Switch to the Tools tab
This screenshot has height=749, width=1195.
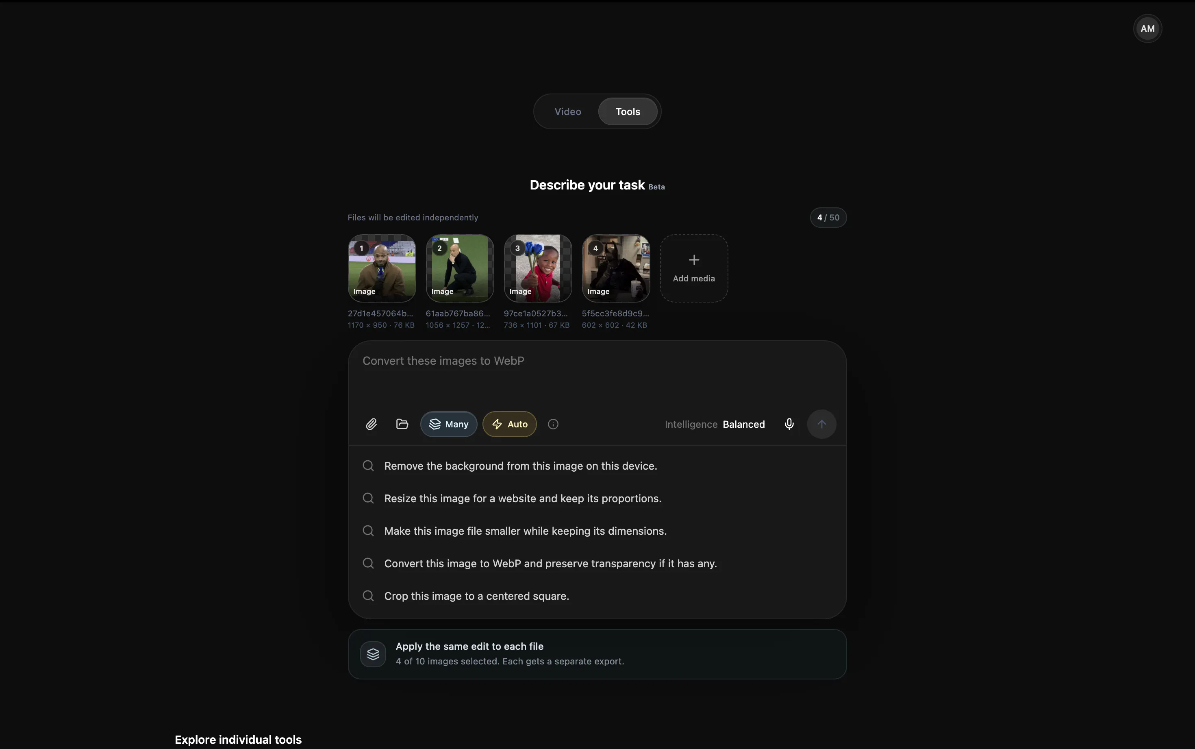628,111
